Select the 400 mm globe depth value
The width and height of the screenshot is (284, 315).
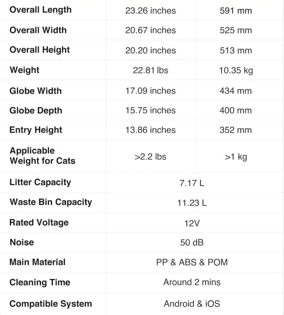[235, 110]
